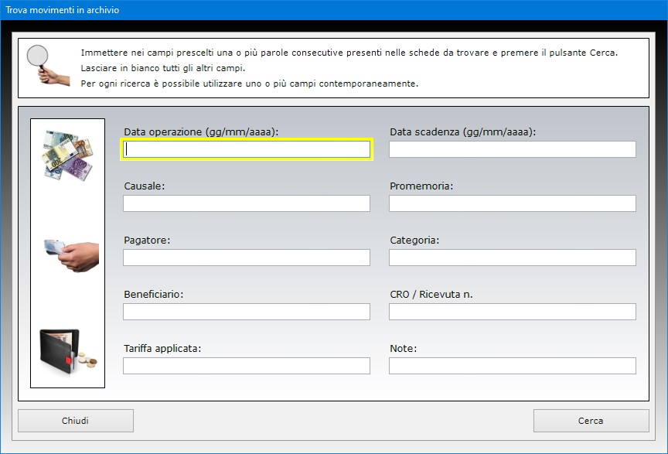The width and height of the screenshot is (668, 454).
Task: Click into the Note text field
Action: [x=512, y=366]
